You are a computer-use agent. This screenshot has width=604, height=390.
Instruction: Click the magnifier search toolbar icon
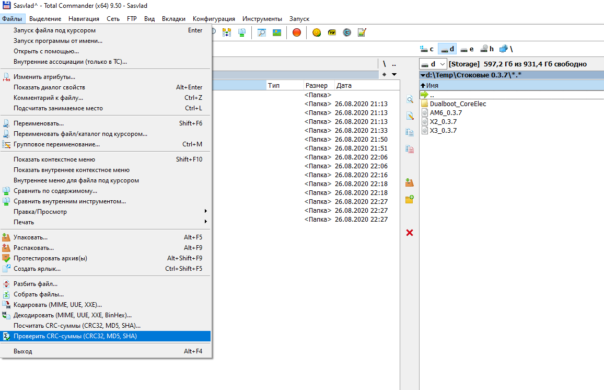(x=262, y=33)
